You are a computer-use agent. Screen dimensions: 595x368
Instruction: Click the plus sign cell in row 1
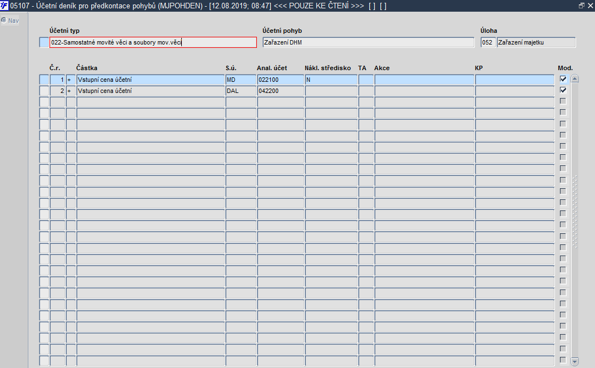click(x=71, y=80)
